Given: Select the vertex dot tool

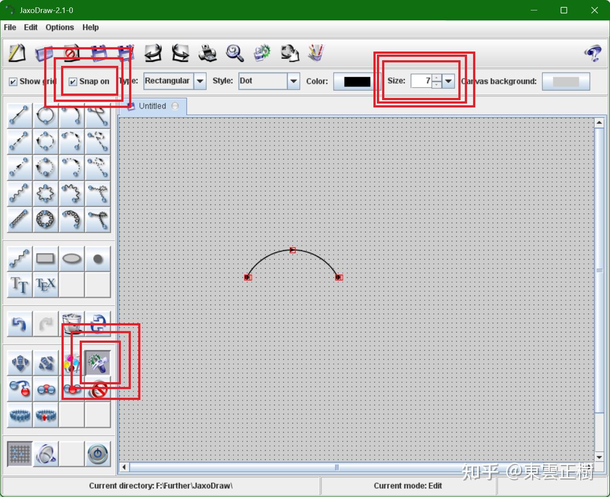Looking at the screenshot, I should [x=97, y=259].
